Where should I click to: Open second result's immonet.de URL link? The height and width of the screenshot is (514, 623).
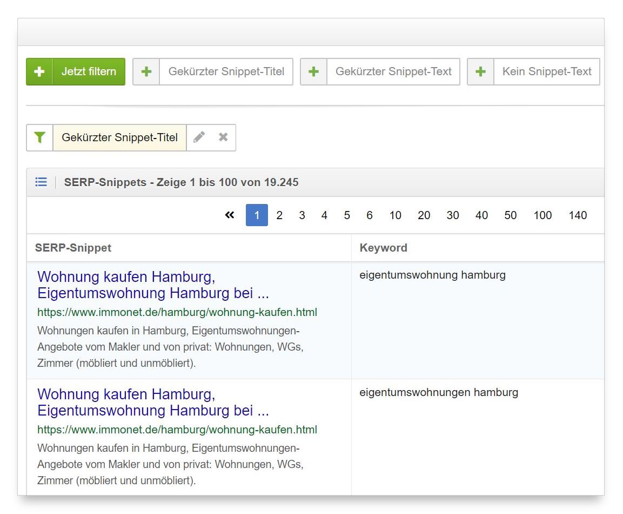(x=177, y=430)
